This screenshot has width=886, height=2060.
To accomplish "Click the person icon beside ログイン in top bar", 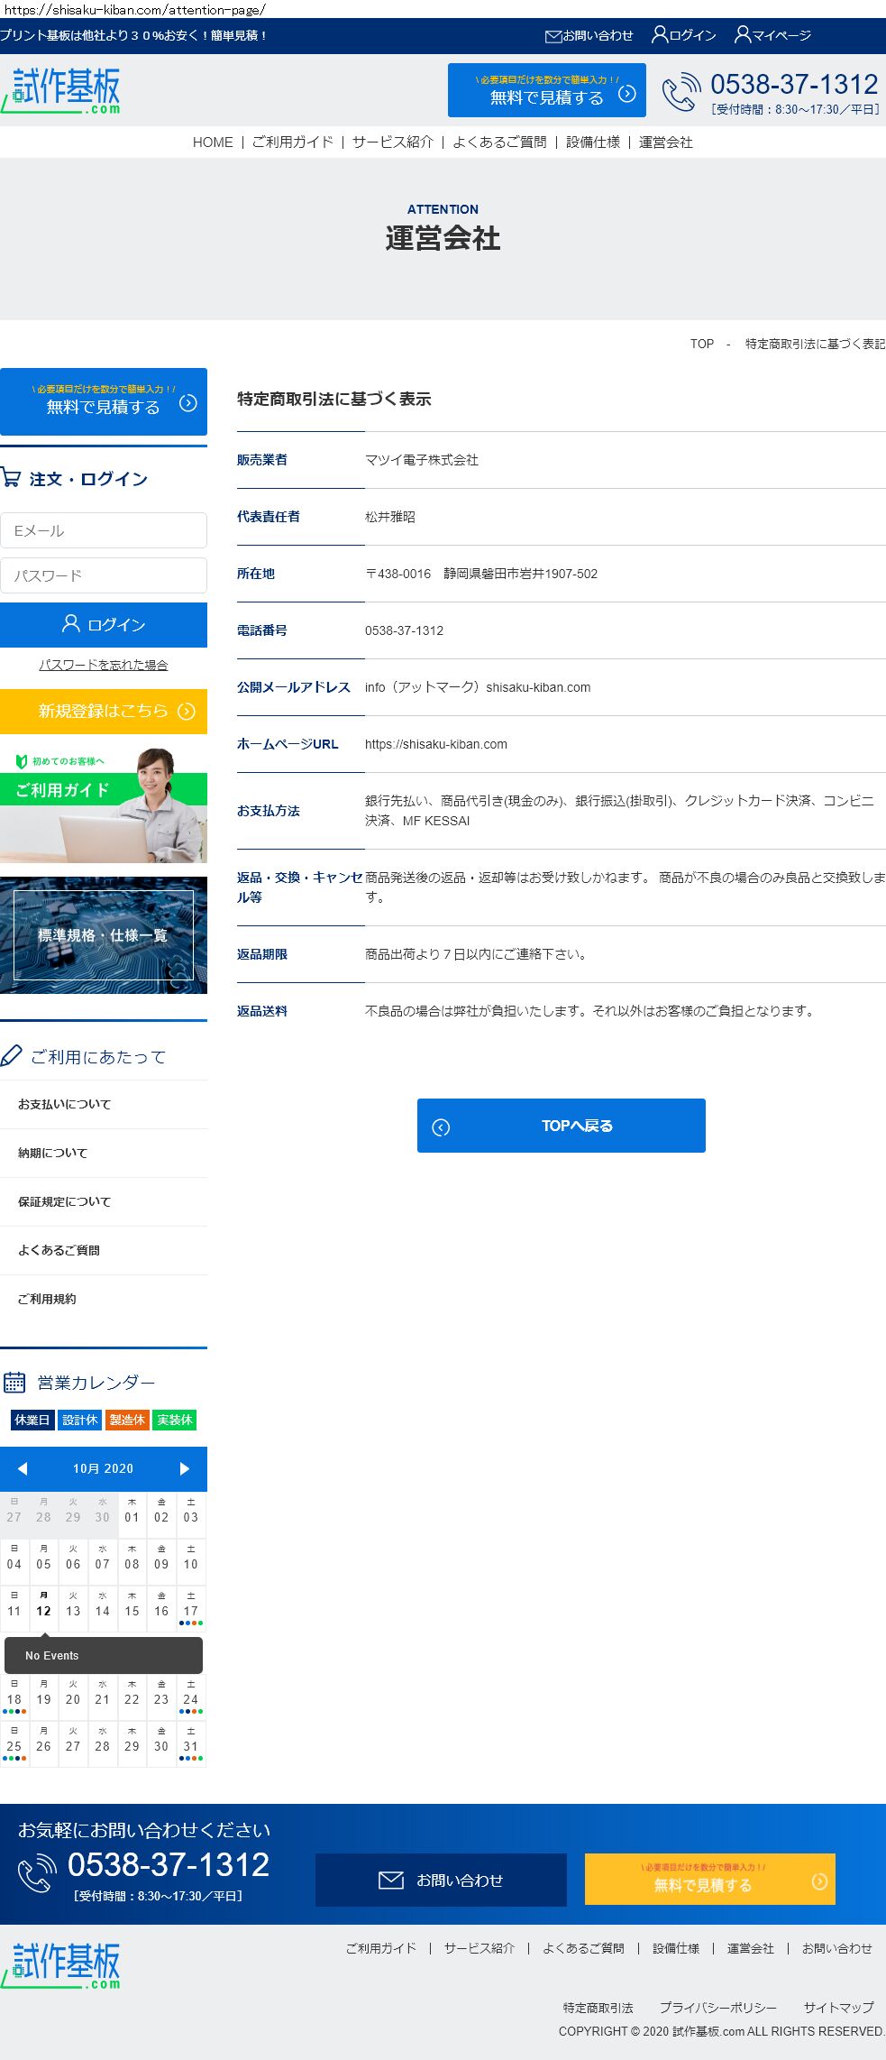I will pos(660,35).
